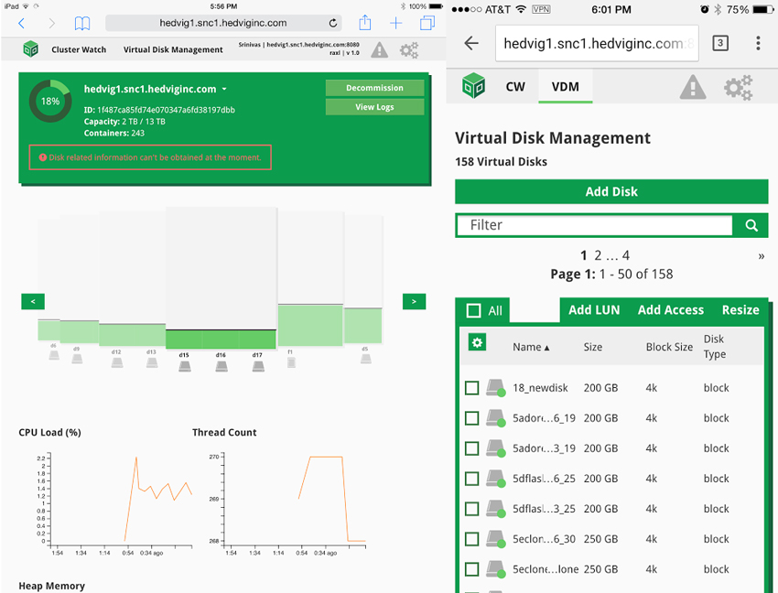Select d12 disk drive icon

[x=116, y=362]
